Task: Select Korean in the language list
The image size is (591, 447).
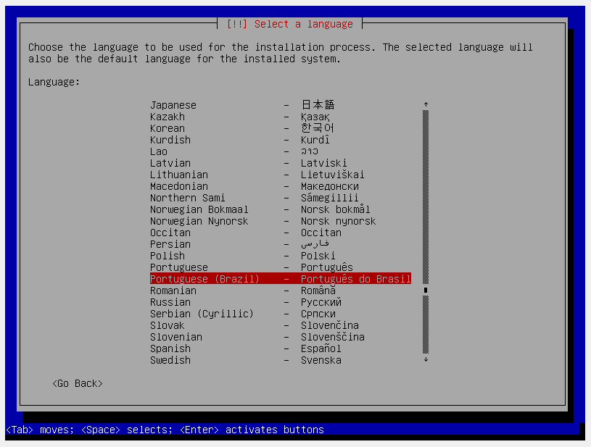Action: [x=281, y=128]
